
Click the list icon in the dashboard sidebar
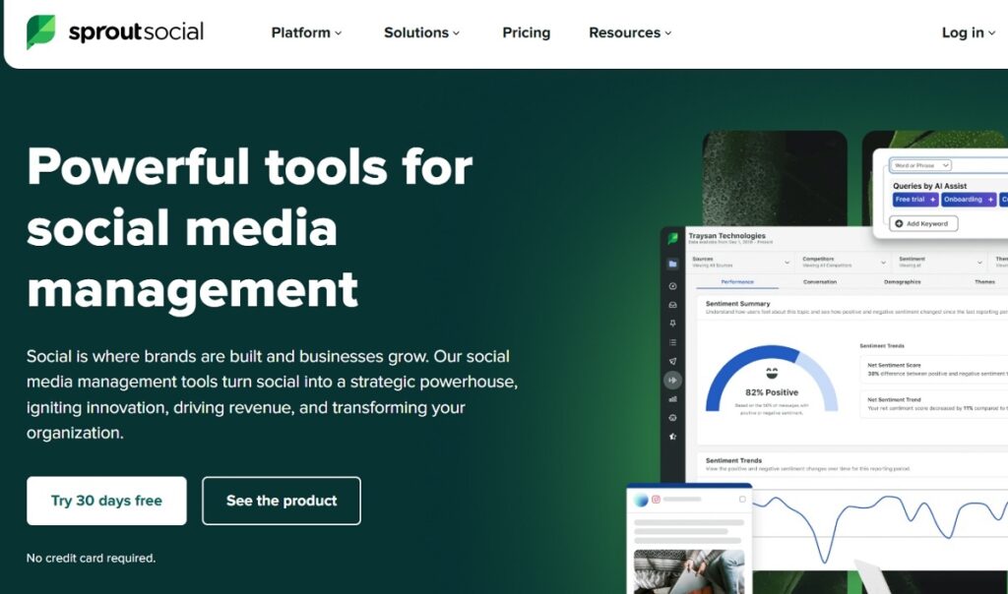click(672, 342)
